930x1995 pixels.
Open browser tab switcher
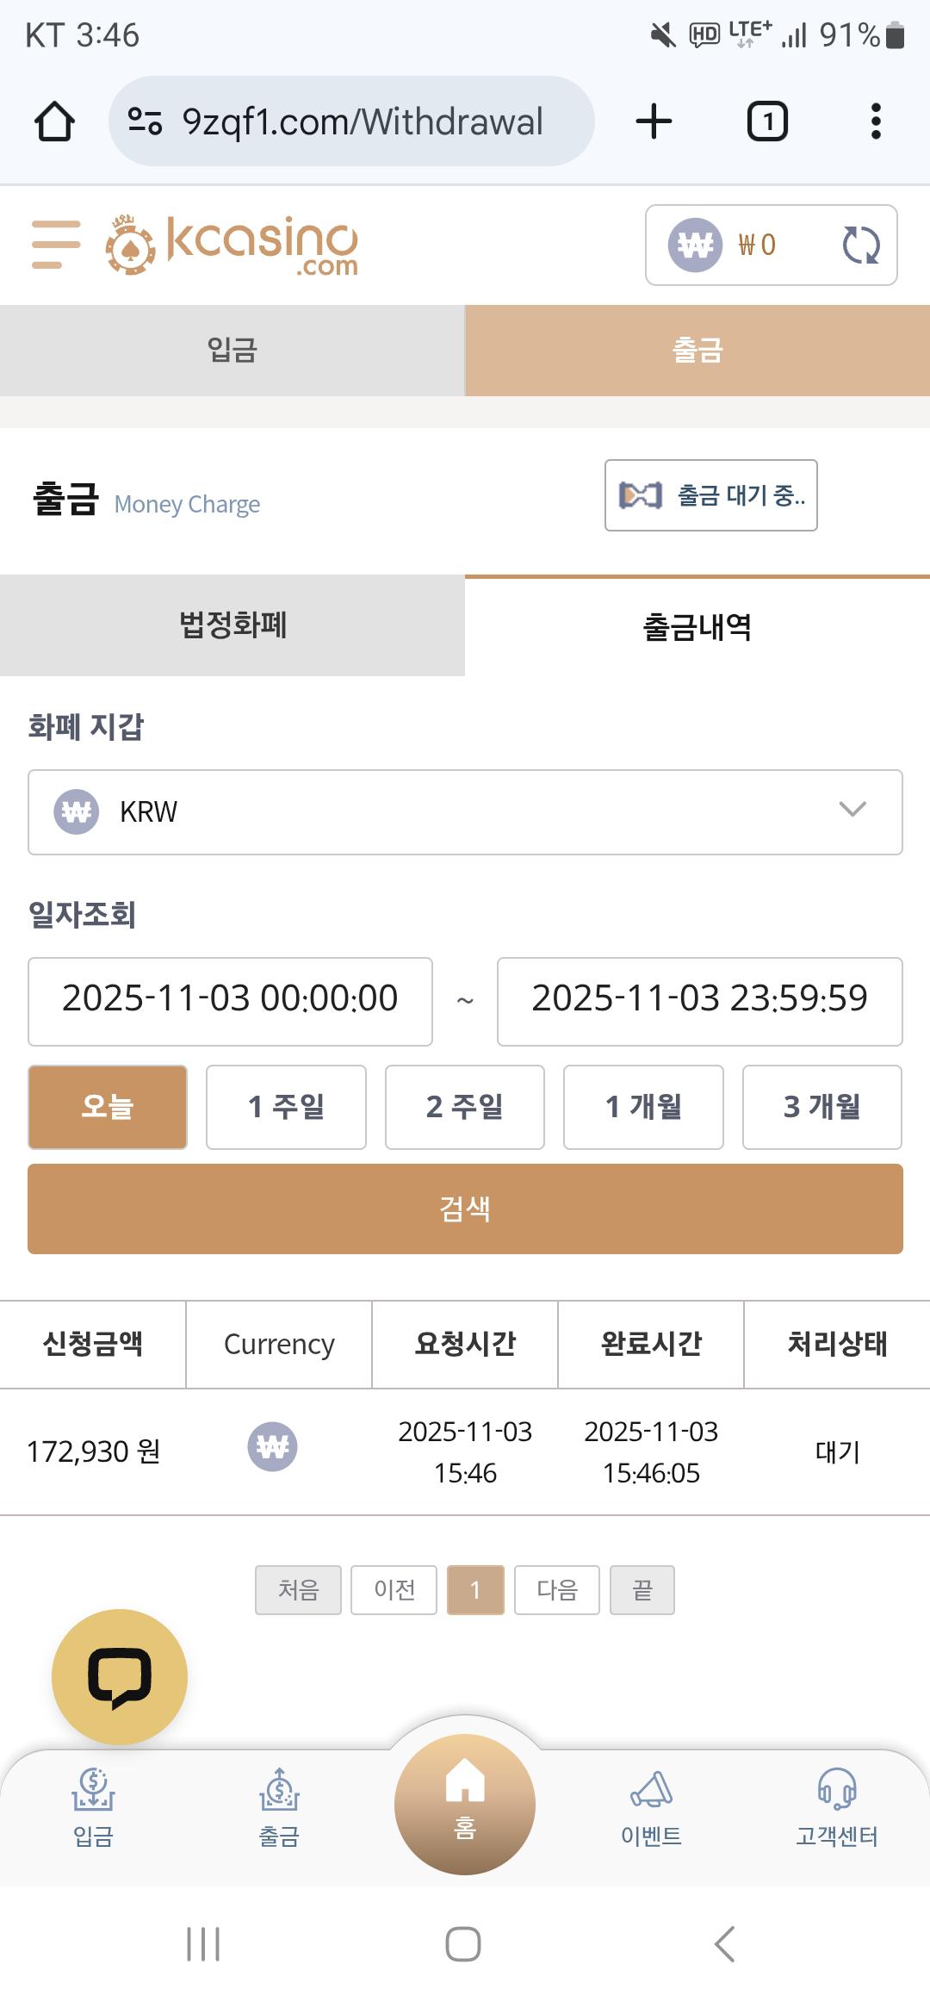766,121
